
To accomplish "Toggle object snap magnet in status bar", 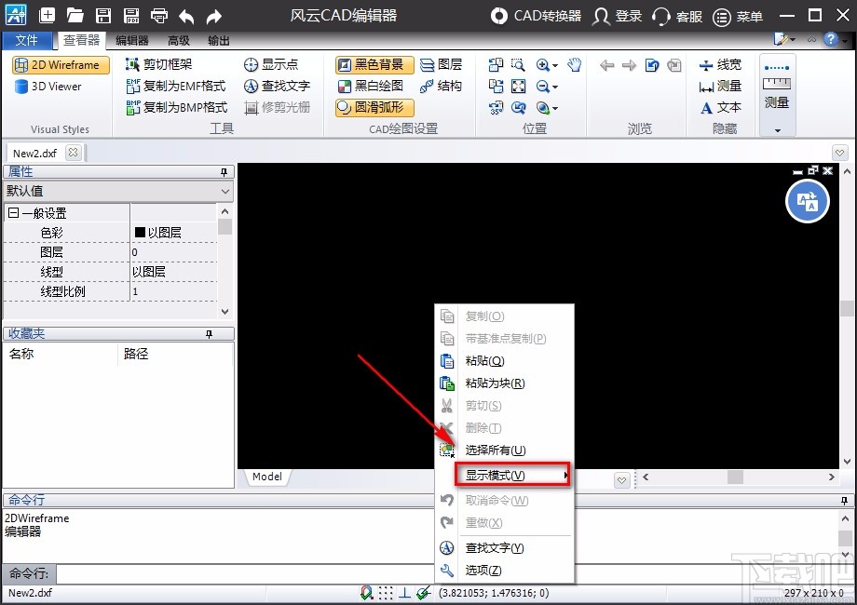I will [367, 593].
